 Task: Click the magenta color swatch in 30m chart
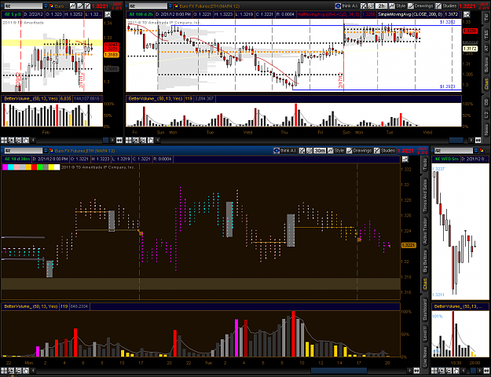pos(5,167)
